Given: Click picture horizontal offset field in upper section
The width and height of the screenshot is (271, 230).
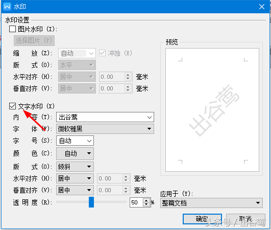Looking at the screenshot, I should tap(112, 77).
